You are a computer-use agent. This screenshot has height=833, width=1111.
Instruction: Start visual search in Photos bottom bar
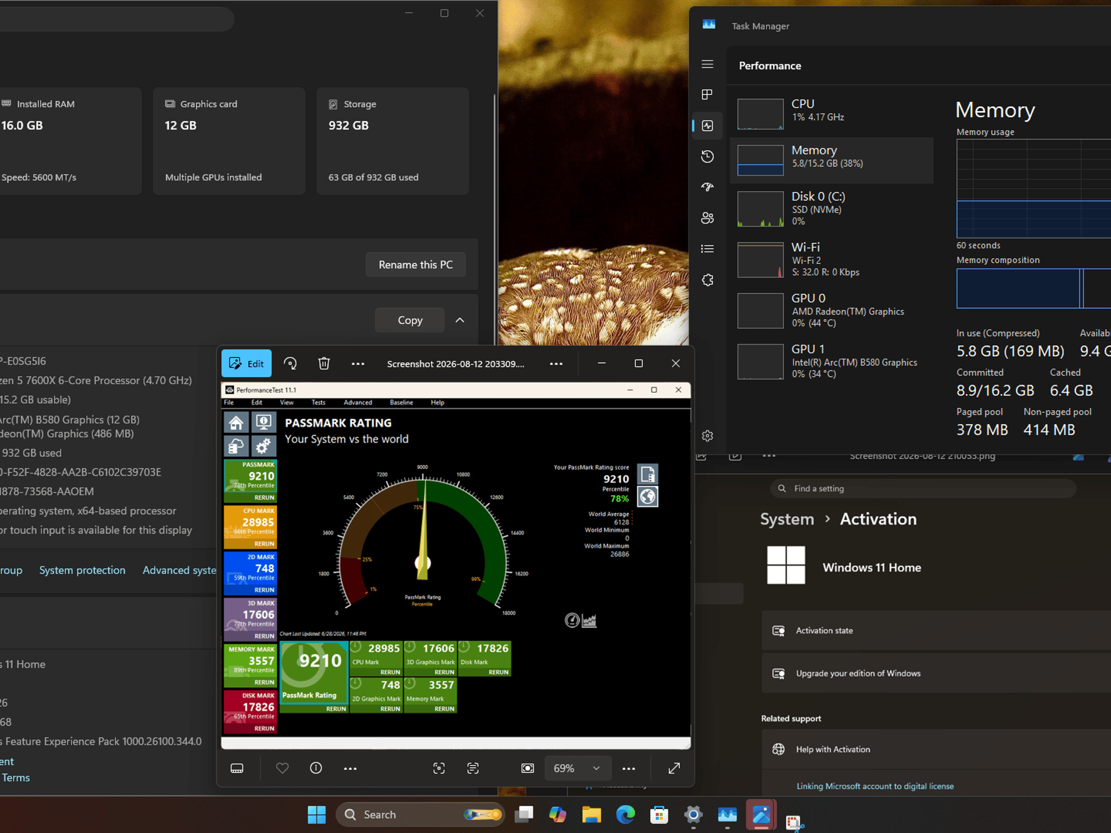(x=439, y=768)
